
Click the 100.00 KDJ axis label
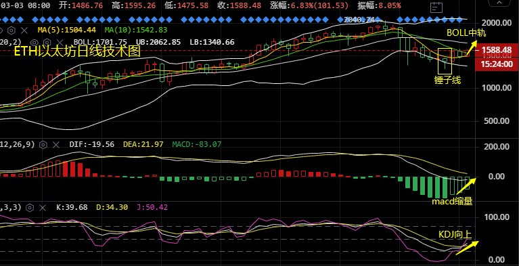[x=497, y=217]
